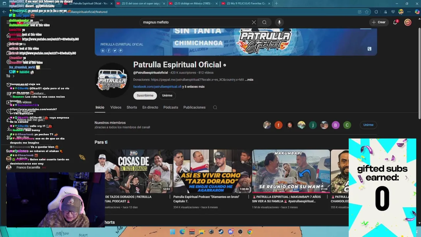Subscribe with the Suscribirme button
The width and height of the screenshot is (421, 237).
click(x=145, y=95)
